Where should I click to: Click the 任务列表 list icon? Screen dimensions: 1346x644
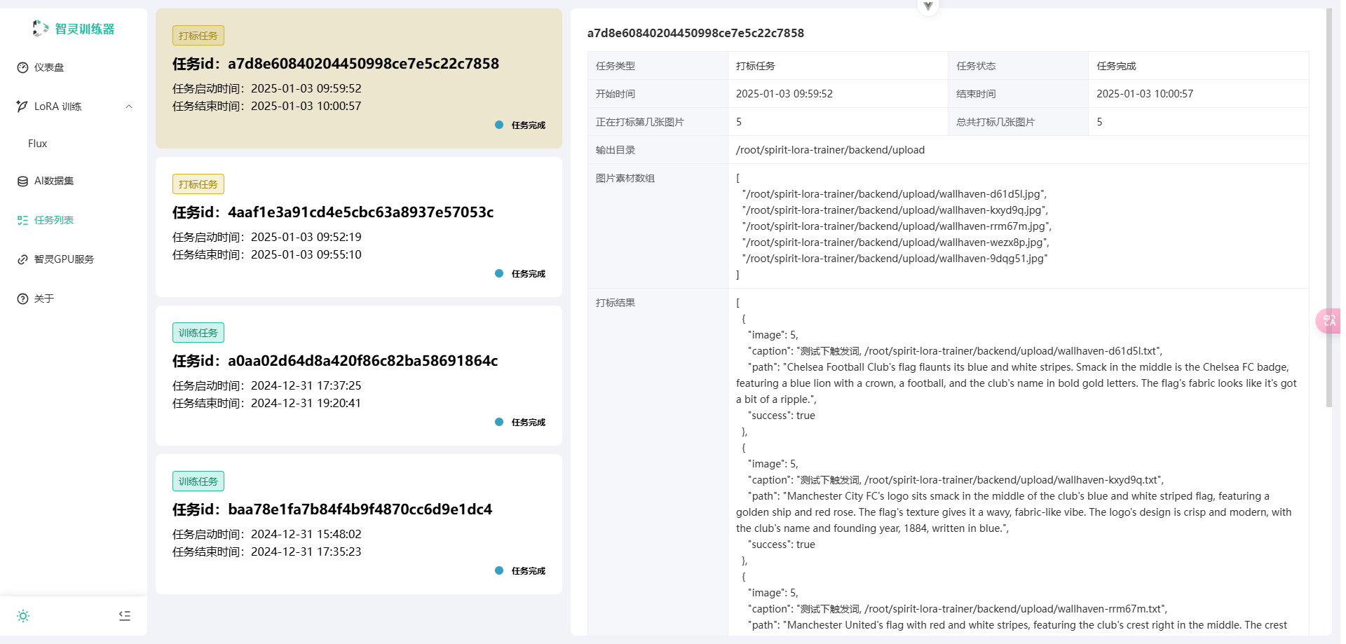(22, 220)
